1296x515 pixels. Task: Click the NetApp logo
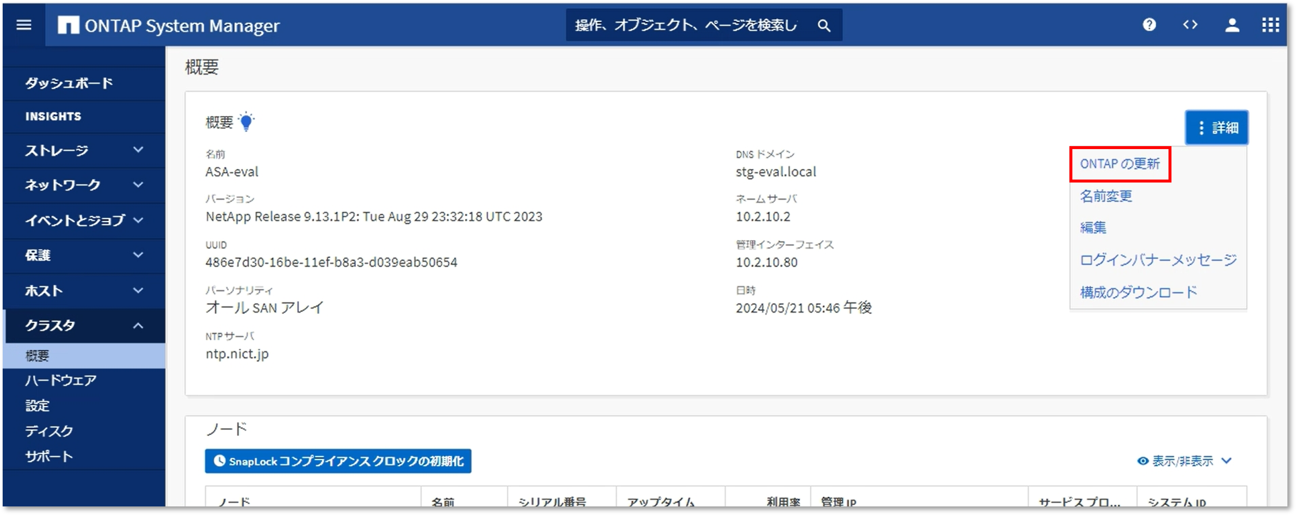click(68, 25)
